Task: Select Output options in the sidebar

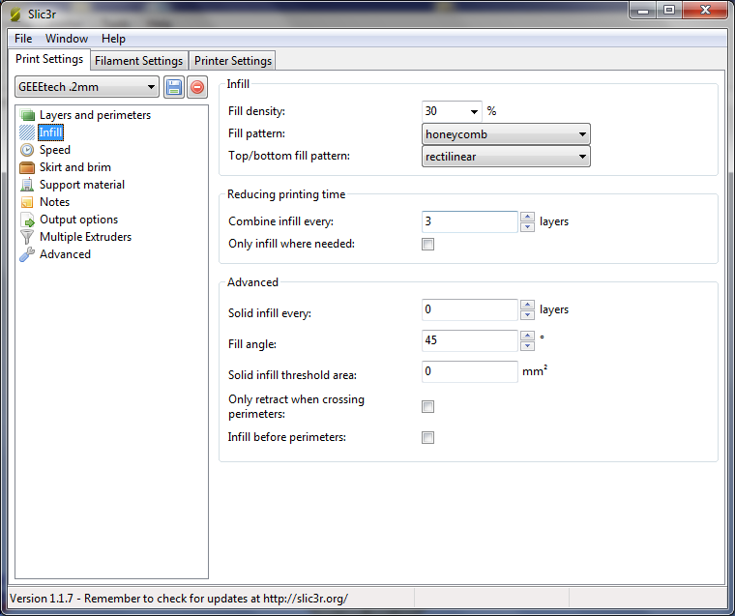Action: pos(78,220)
